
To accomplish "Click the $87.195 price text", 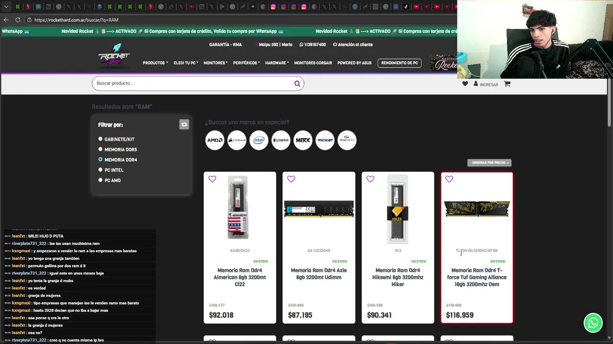I will pos(300,315).
